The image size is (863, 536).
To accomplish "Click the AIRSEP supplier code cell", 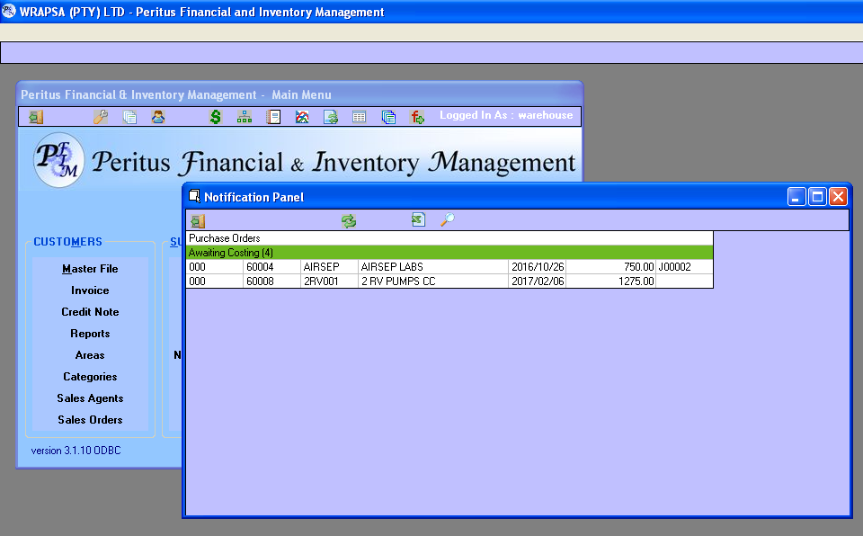I will (329, 266).
